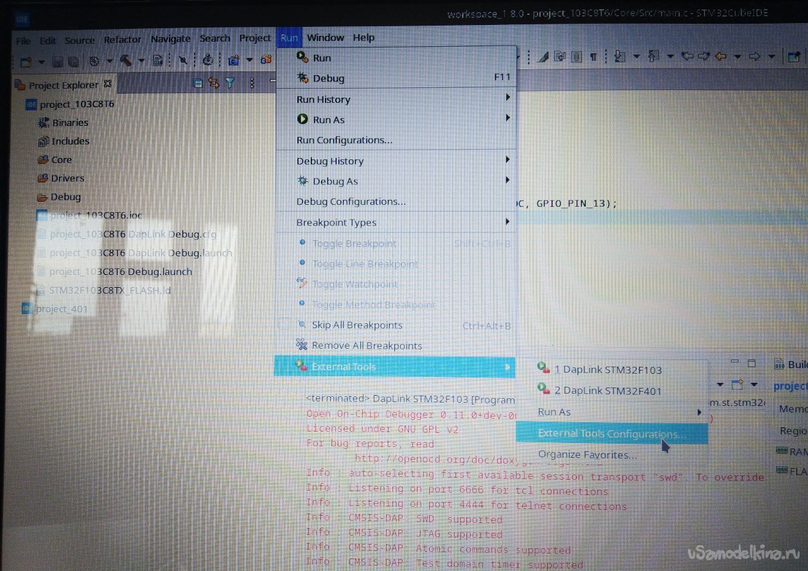Viewport: 808px width, 571px height.
Task: Expand the Breakpoint Types submenu
Action: (396, 222)
